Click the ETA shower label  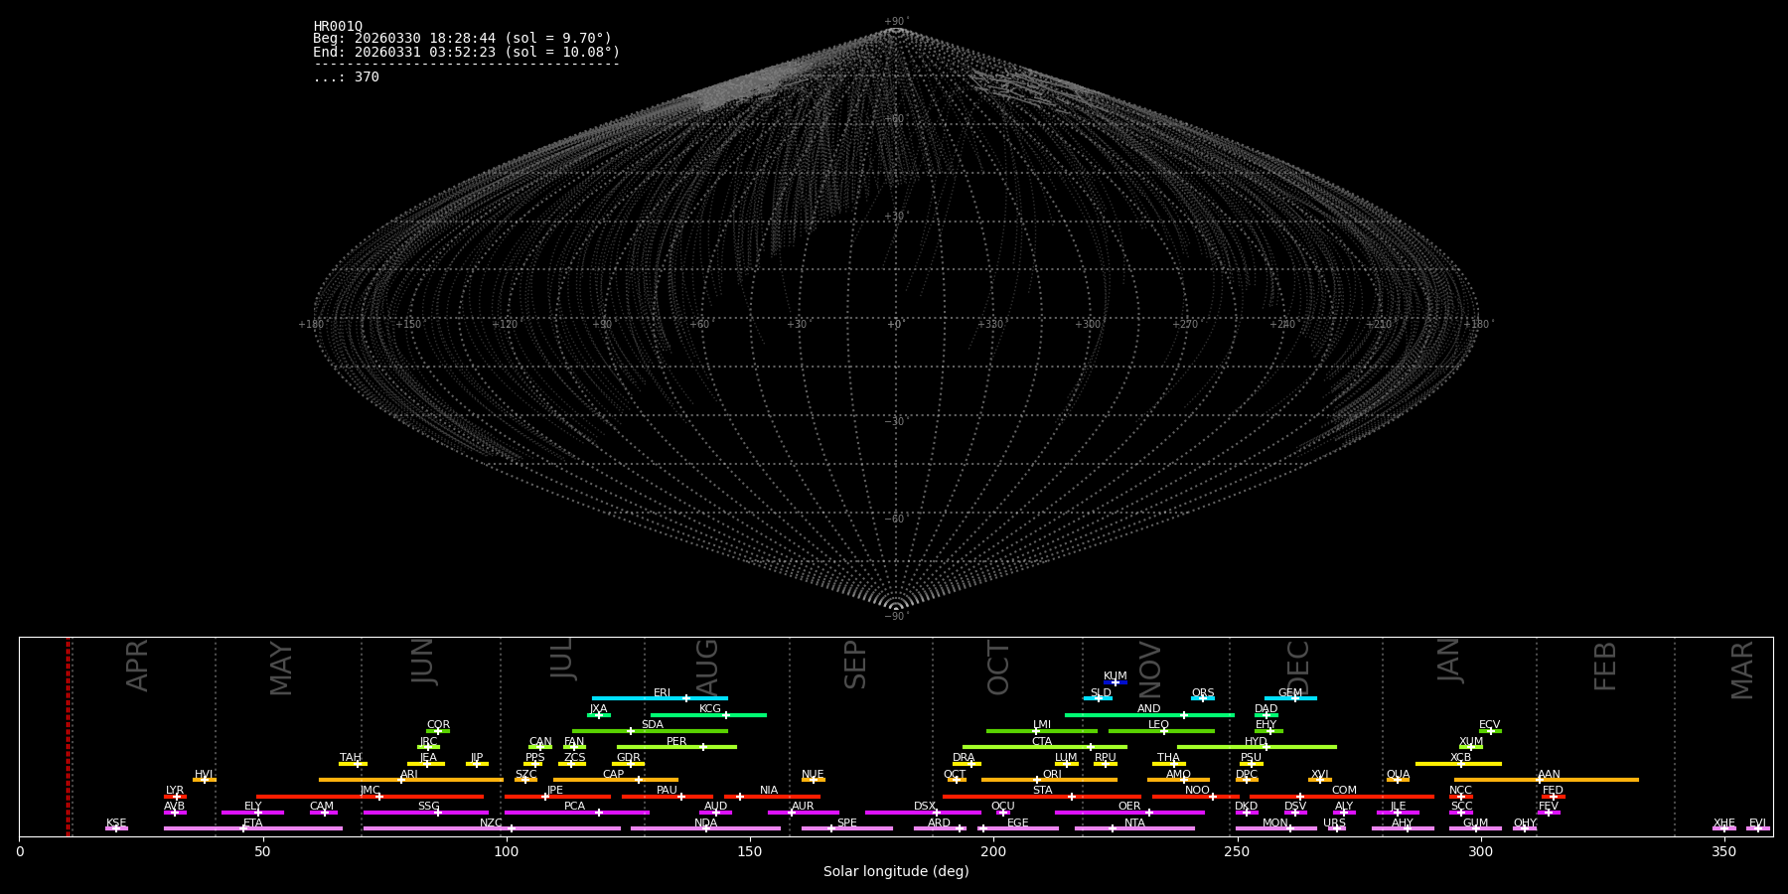253,823
